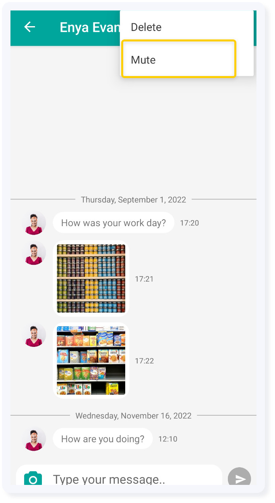Tap avatar next to the cereal boxes photo

coord(34,335)
